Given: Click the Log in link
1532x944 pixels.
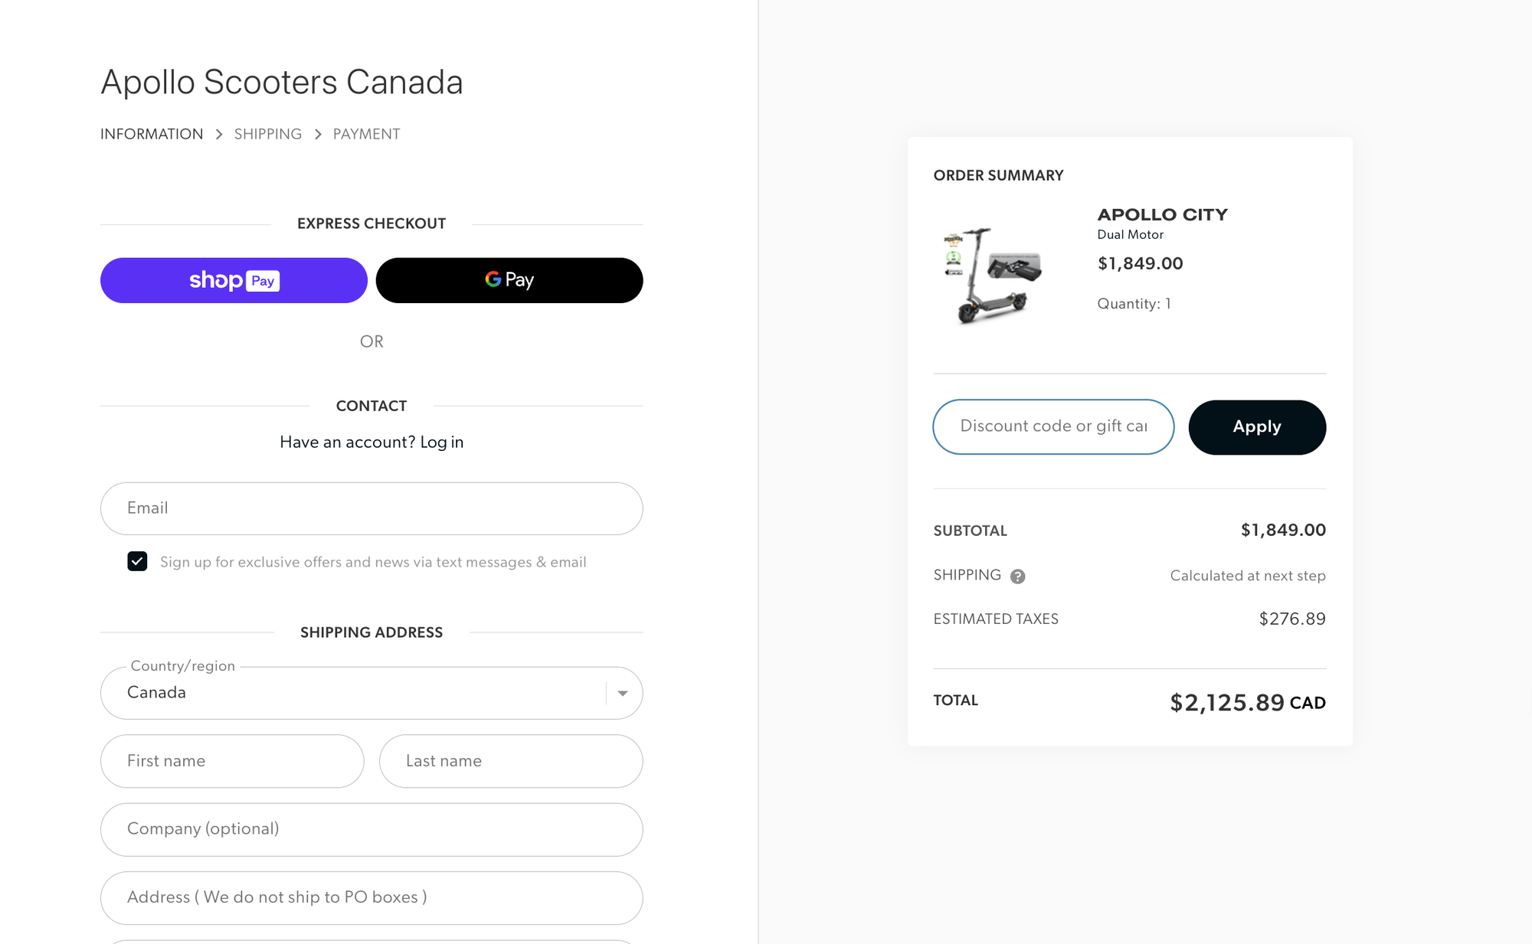Looking at the screenshot, I should (x=441, y=442).
